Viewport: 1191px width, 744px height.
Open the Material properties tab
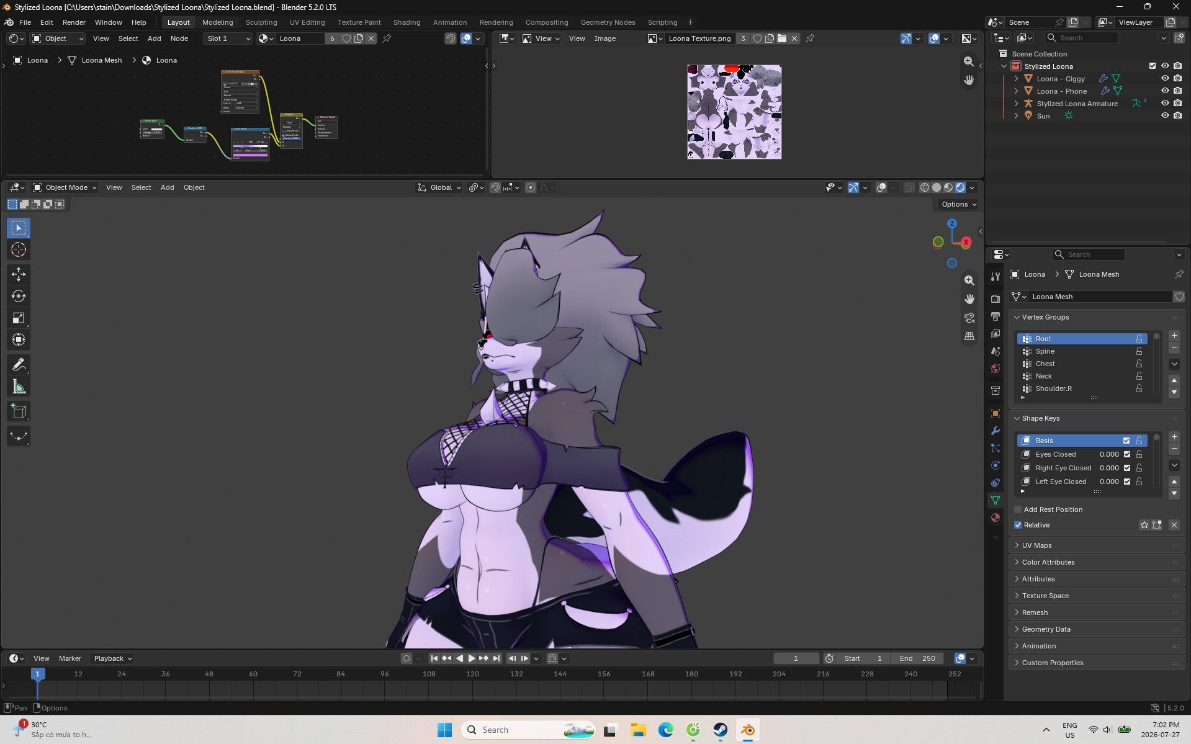(x=995, y=518)
